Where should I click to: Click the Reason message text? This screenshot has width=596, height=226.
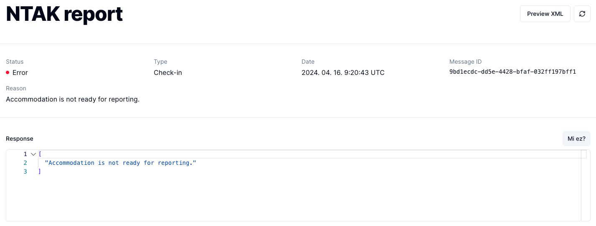[x=73, y=99]
